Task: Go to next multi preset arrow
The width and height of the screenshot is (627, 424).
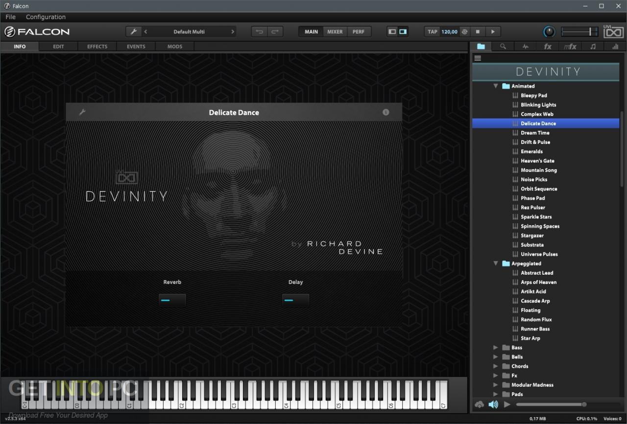Action: 232,32
